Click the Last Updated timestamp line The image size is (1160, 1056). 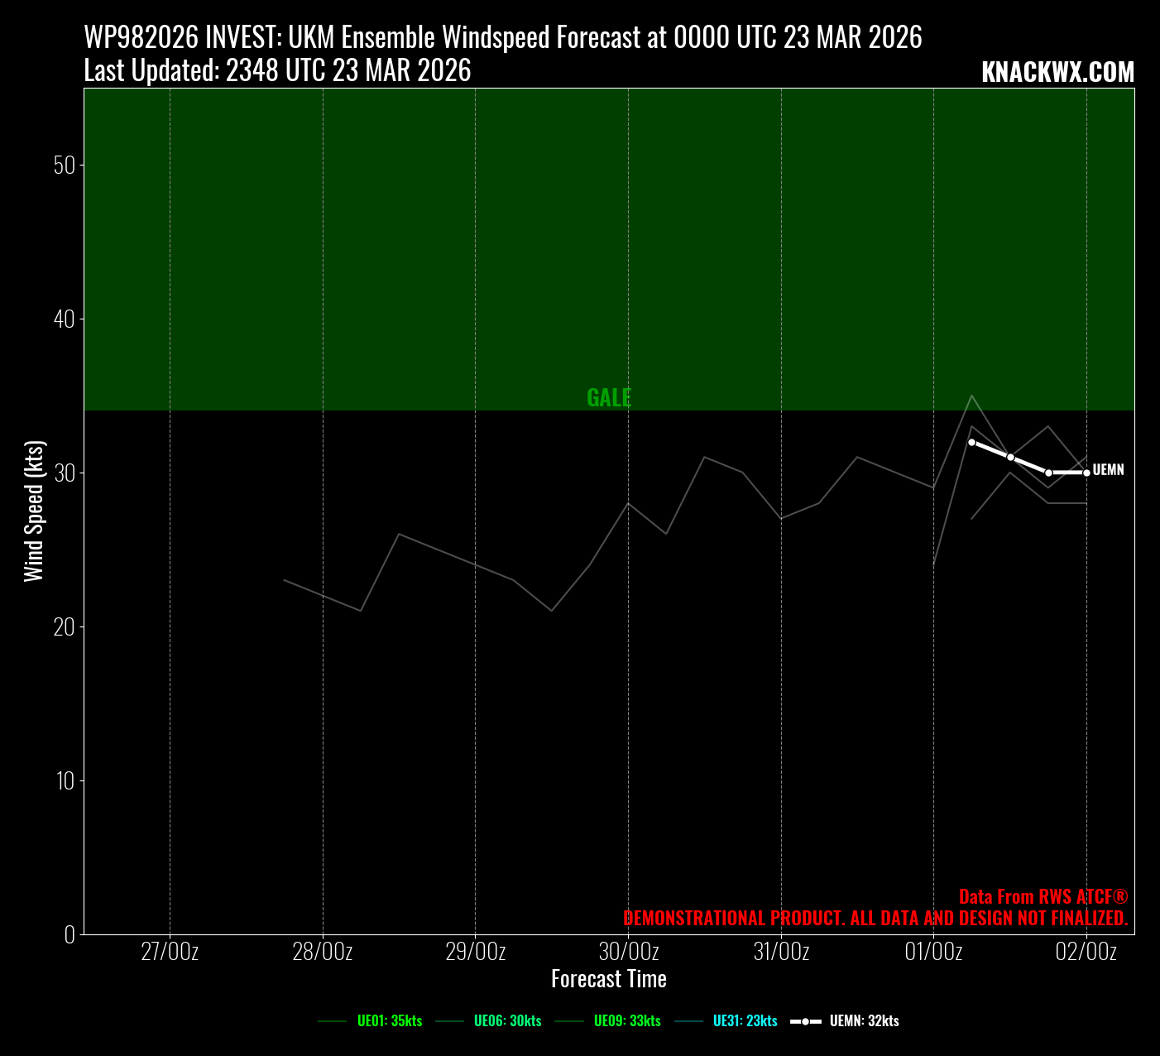pyautogui.click(x=277, y=71)
